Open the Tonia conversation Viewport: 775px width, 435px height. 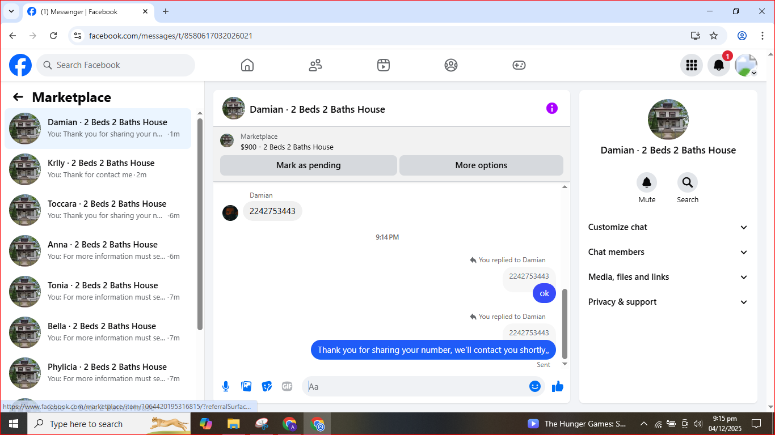pyautogui.click(x=98, y=292)
